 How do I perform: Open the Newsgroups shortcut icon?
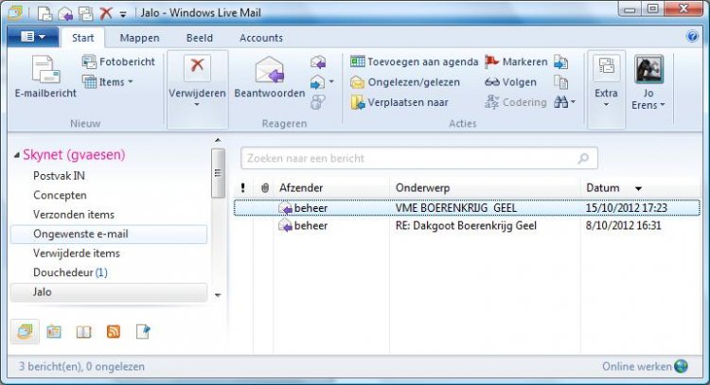coord(143,332)
